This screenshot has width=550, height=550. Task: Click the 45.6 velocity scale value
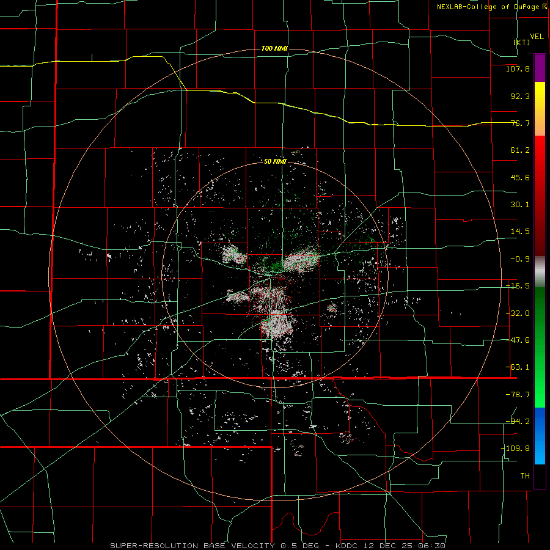click(520, 177)
